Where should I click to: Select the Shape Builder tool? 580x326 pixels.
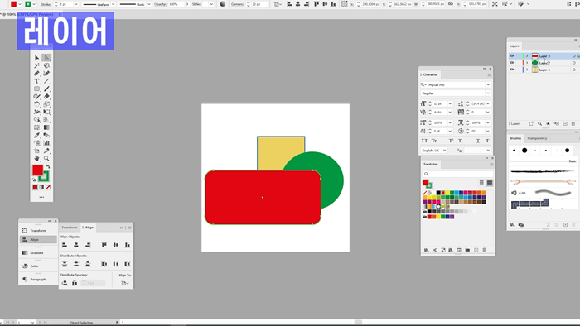pos(36,120)
